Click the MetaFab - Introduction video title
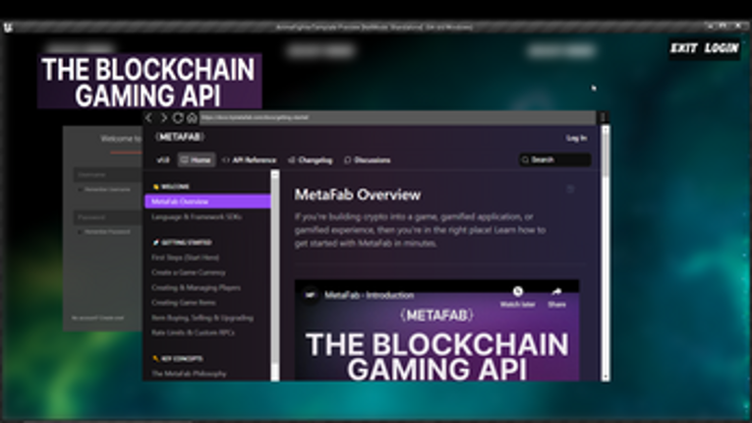752x423 pixels. pyautogui.click(x=370, y=295)
